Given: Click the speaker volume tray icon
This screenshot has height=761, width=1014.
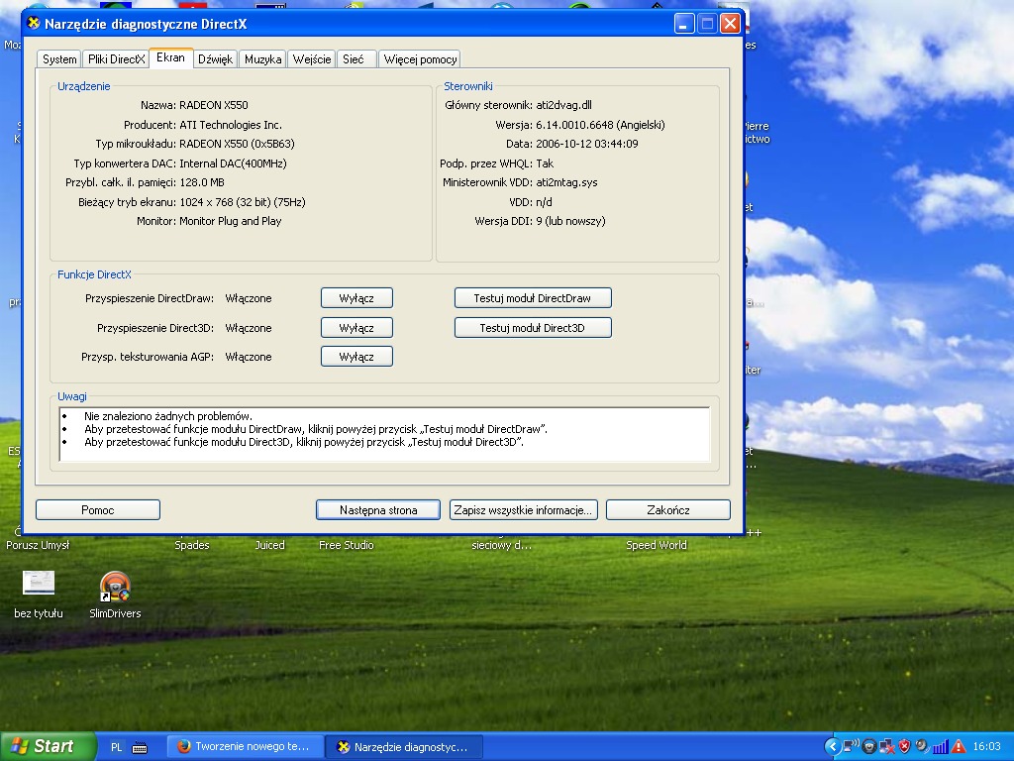Looking at the screenshot, I should click(922, 747).
